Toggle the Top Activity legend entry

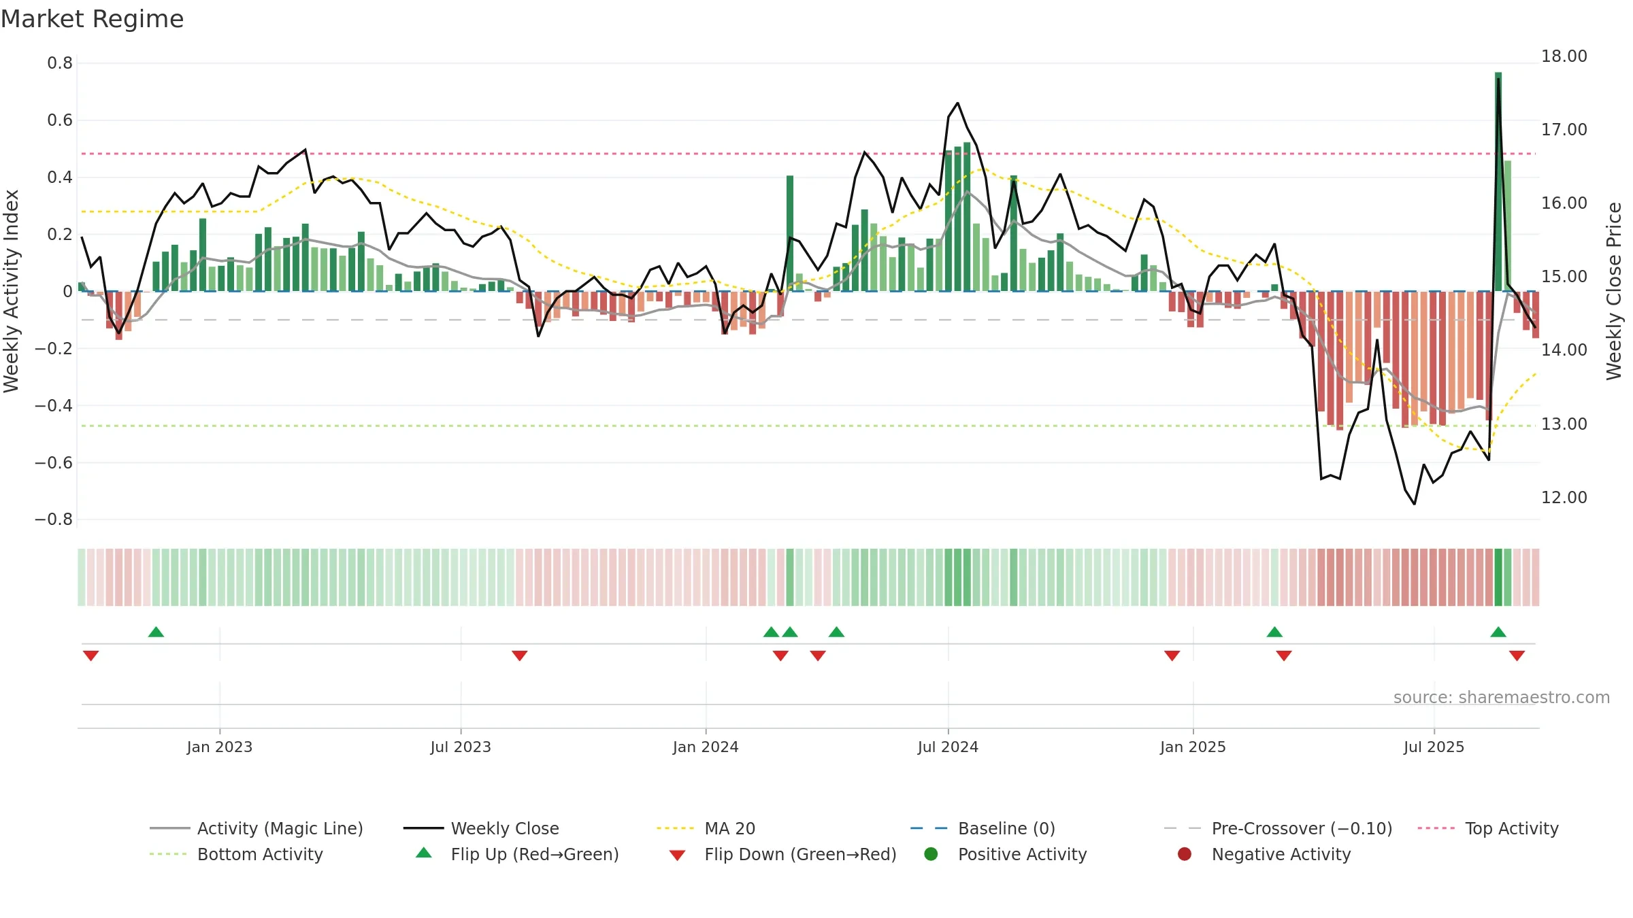tap(1488, 828)
